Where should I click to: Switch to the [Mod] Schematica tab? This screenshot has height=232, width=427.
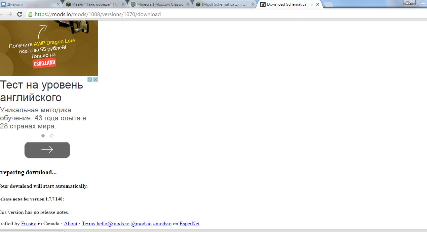tap(224, 4)
